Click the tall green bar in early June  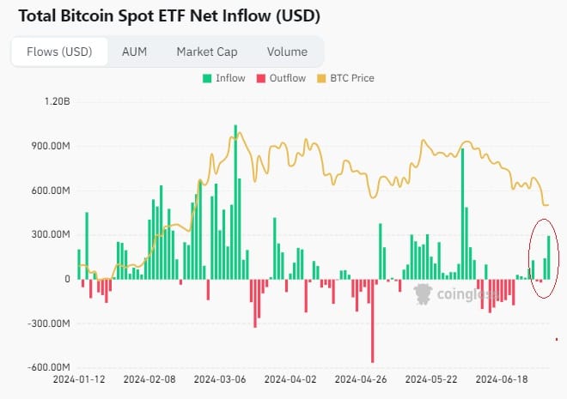coord(462,214)
